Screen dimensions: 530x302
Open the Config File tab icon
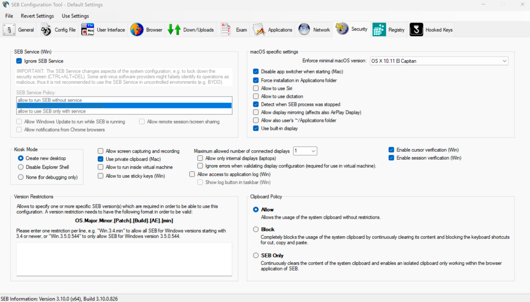(x=46, y=30)
